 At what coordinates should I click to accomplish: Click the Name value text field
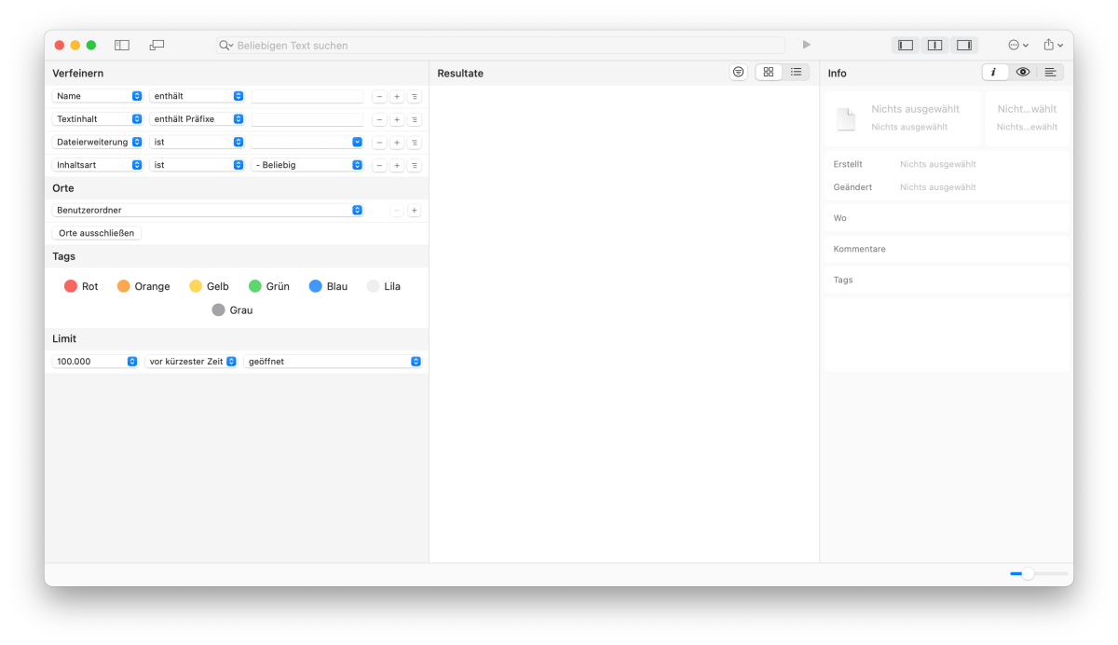pyautogui.click(x=307, y=96)
